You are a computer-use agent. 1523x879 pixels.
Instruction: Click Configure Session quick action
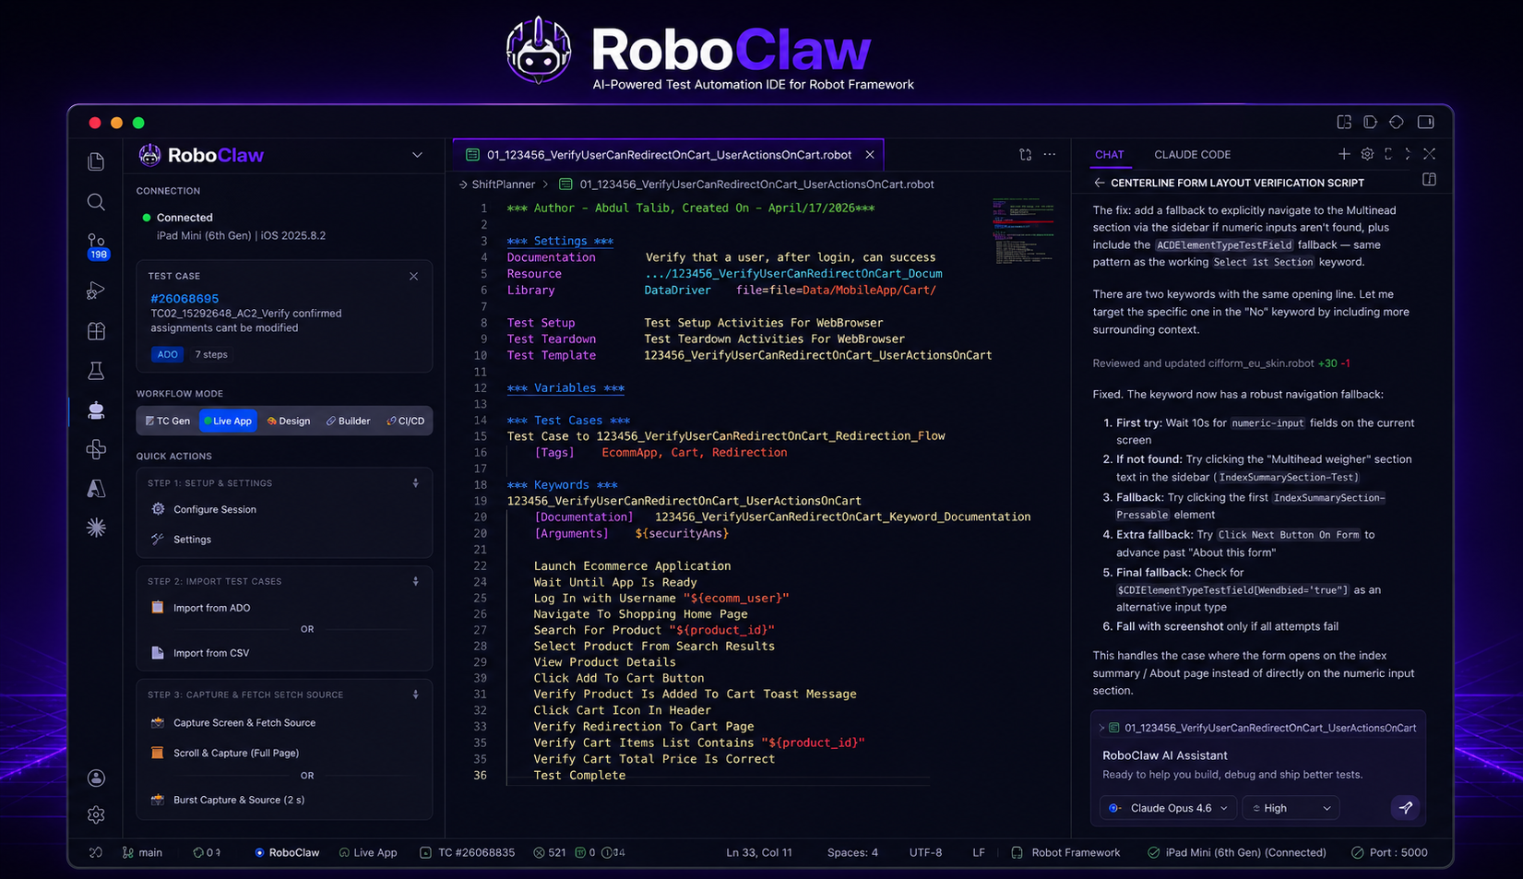pos(215,509)
